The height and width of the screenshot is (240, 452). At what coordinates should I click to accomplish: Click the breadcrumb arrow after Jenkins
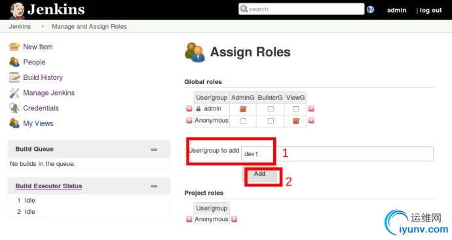pos(43,26)
